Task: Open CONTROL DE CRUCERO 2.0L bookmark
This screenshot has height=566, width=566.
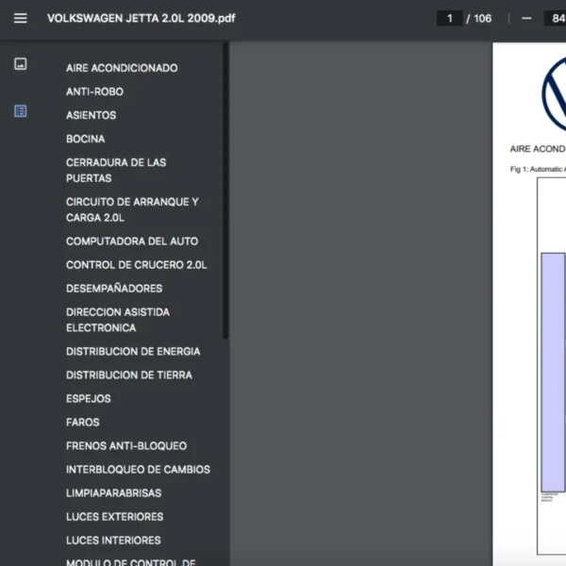Action: [137, 265]
